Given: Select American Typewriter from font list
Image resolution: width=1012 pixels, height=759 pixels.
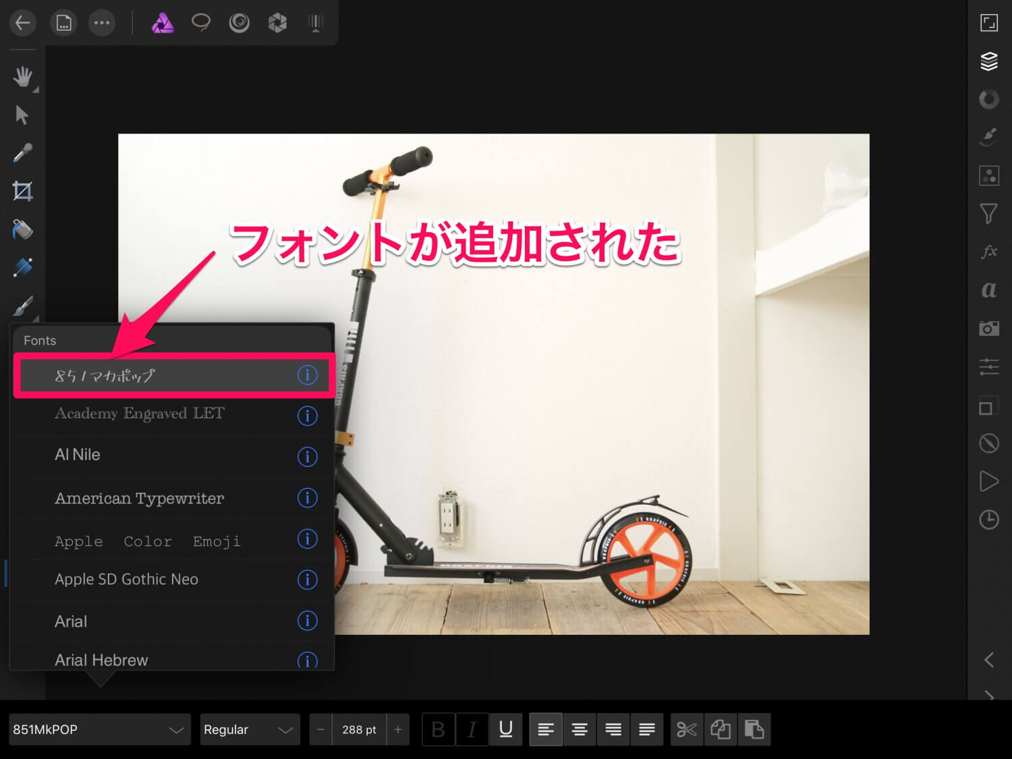Looking at the screenshot, I should pyautogui.click(x=140, y=499).
